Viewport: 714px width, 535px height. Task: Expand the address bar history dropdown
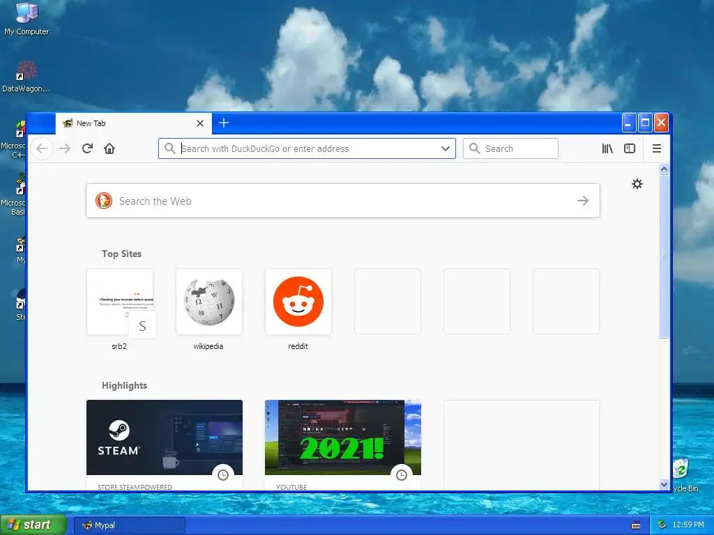tap(446, 148)
